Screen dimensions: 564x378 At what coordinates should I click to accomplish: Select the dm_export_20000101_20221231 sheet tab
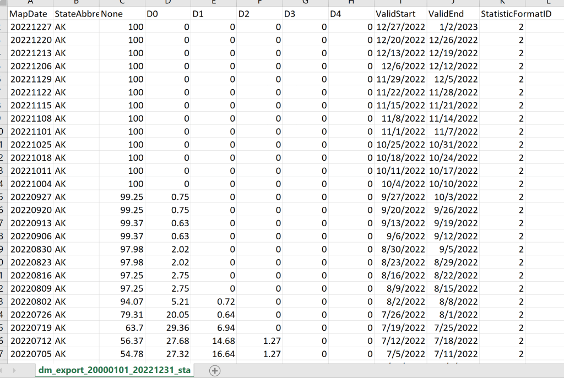pos(113,370)
